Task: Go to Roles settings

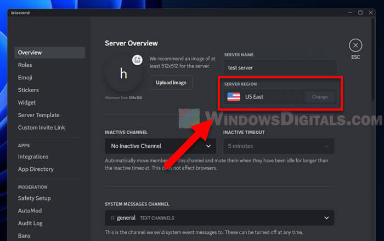Action: click(x=25, y=65)
